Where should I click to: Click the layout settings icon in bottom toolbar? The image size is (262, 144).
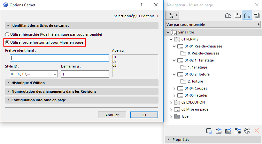coord(209,130)
